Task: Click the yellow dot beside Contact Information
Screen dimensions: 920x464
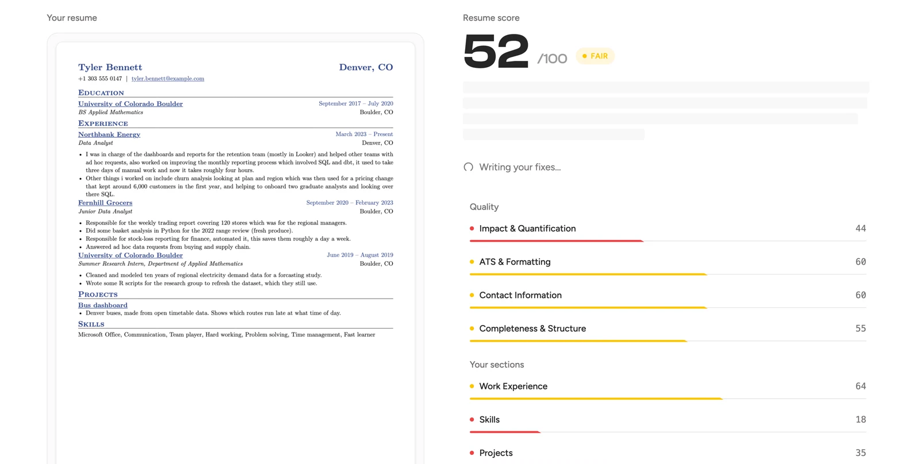Action: 472,295
